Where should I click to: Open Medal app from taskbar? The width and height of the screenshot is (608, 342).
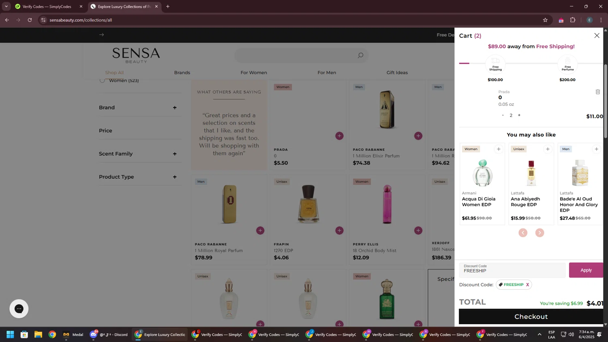[x=73, y=334]
